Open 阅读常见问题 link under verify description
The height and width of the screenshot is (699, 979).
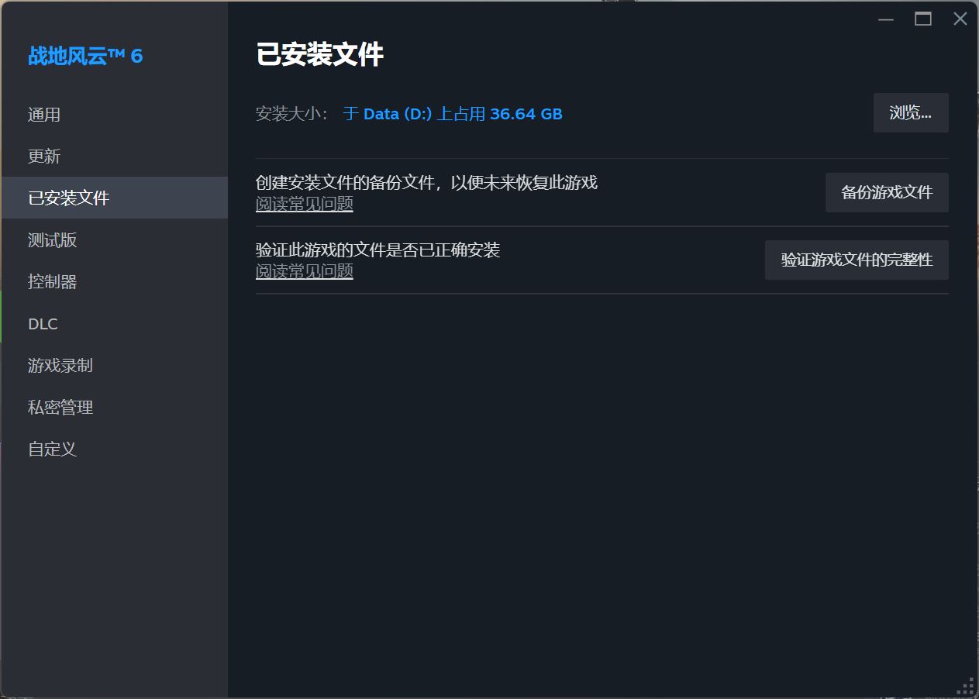305,271
